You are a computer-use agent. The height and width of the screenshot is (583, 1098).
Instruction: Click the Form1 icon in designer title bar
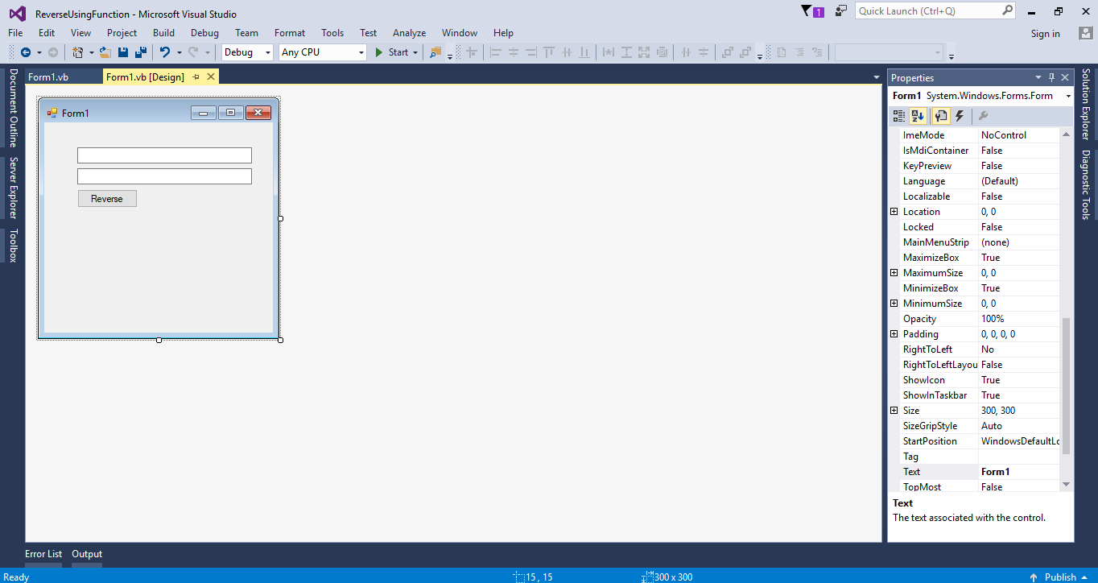pyautogui.click(x=52, y=113)
